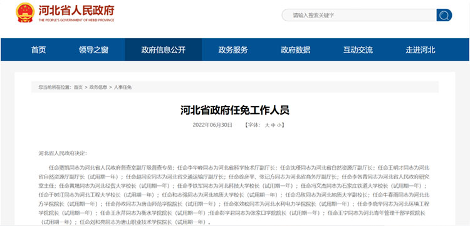
Task: Click the line 河北省人民政府决定 in the article
Action: click(x=63, y=153)
